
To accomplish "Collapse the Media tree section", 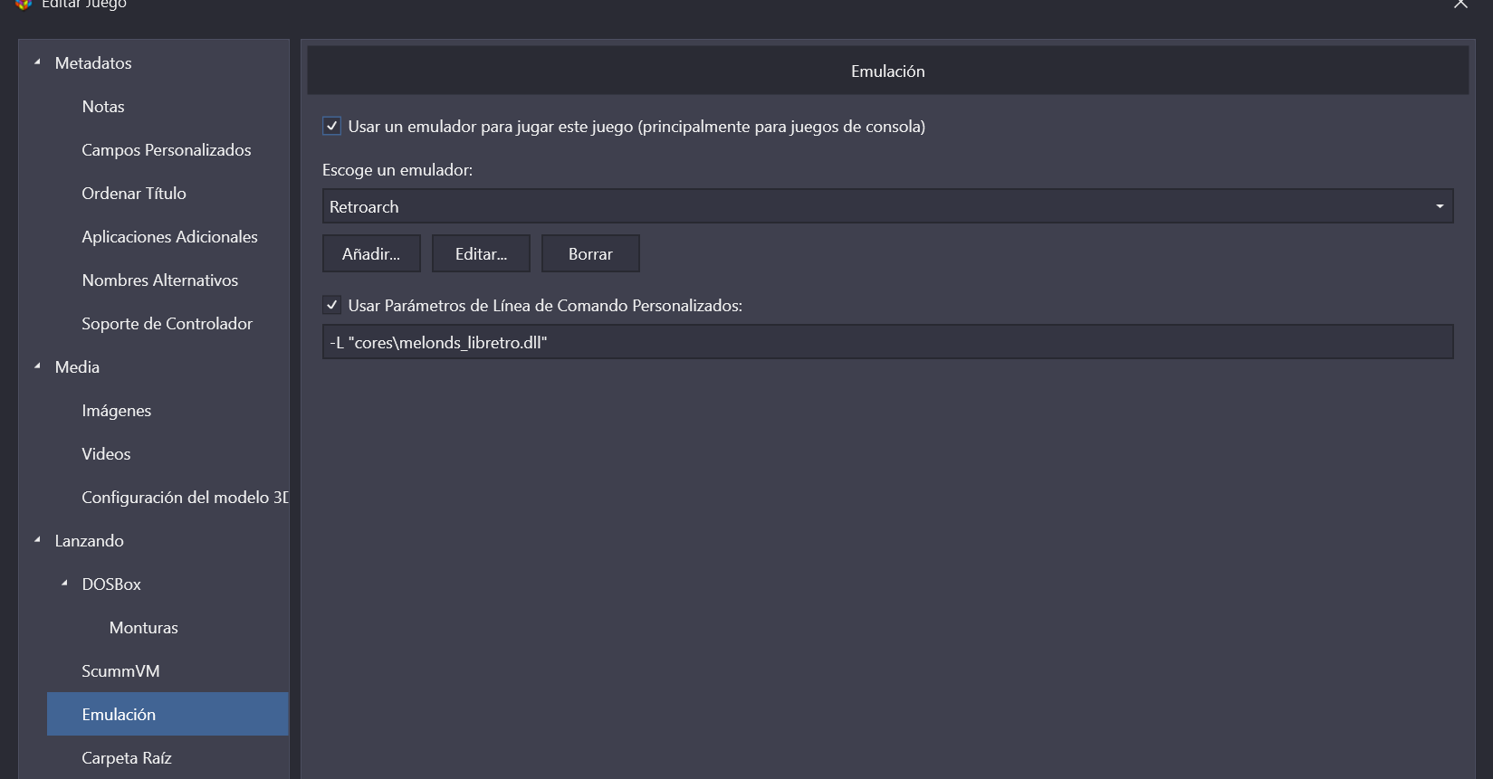I will (37, 366).
